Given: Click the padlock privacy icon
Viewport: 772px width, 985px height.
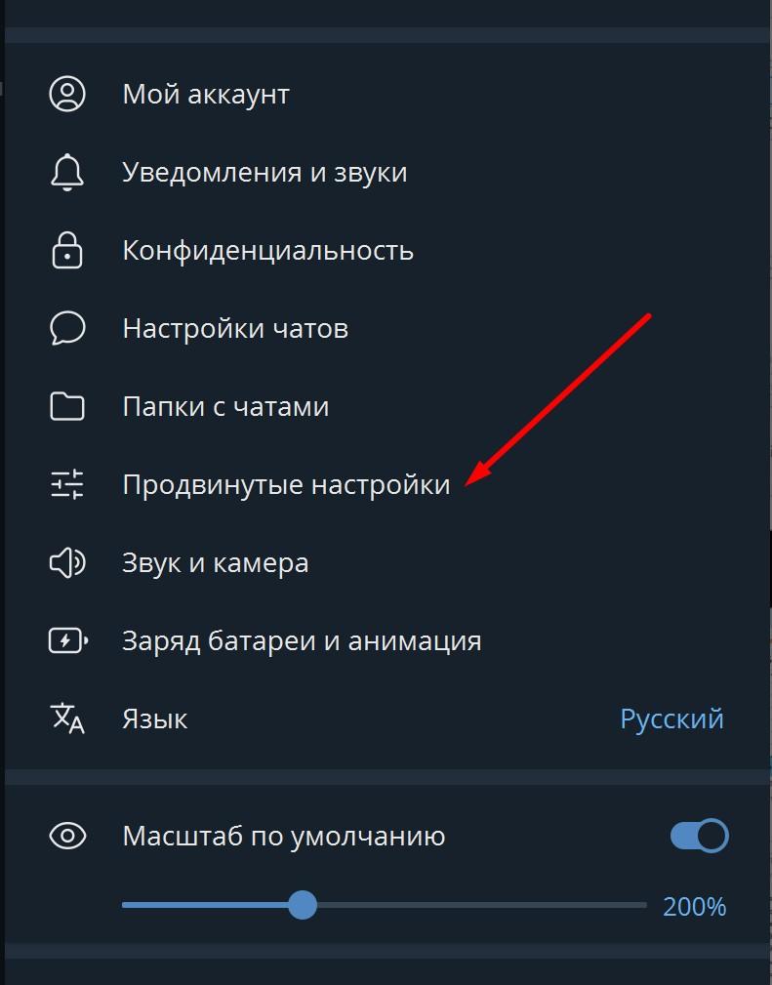Looking at the screenshot, I should click(x=67, y=250).
